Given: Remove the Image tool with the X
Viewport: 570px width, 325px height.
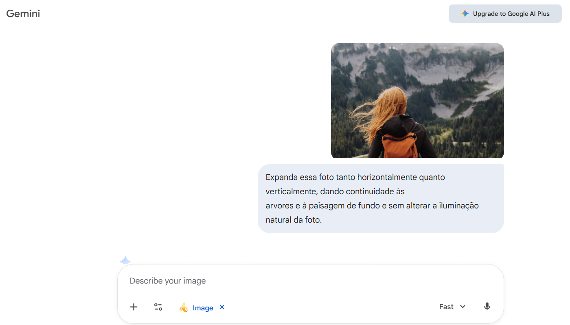Looking at the screenshot, I should point(222,307).
